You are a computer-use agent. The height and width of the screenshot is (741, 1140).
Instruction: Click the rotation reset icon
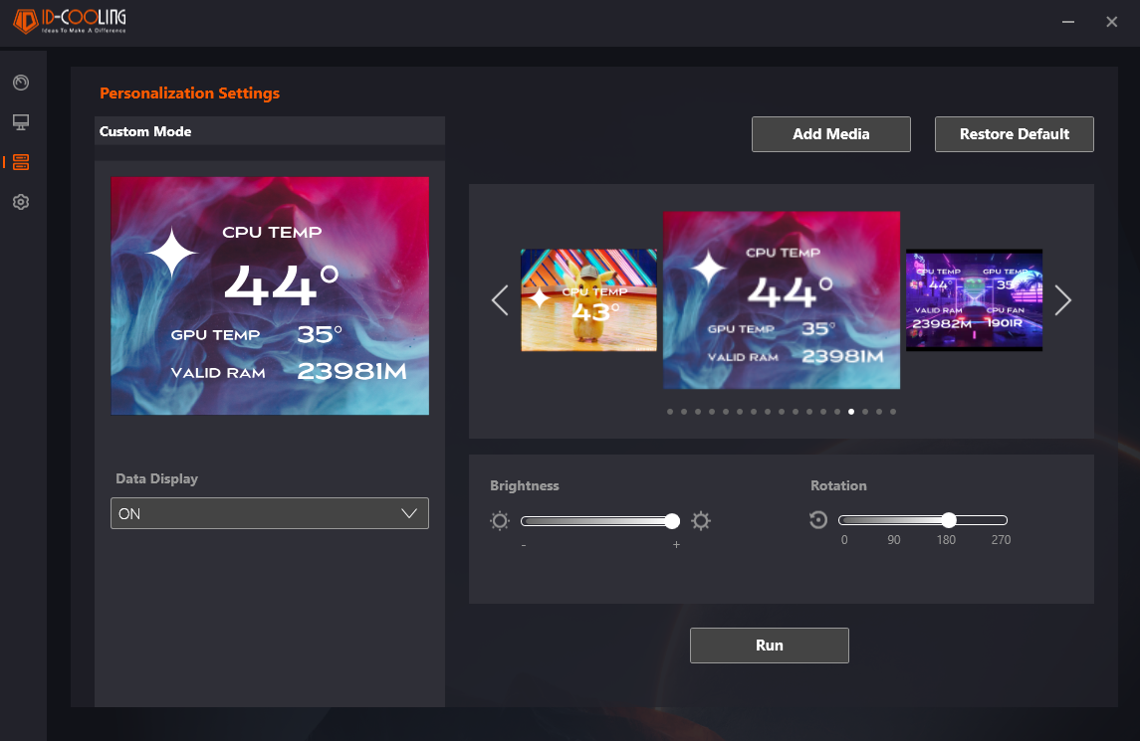tap(818, 520)
